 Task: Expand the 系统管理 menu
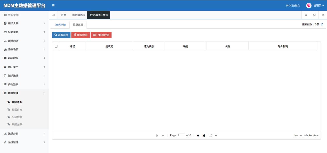point(25,142)
